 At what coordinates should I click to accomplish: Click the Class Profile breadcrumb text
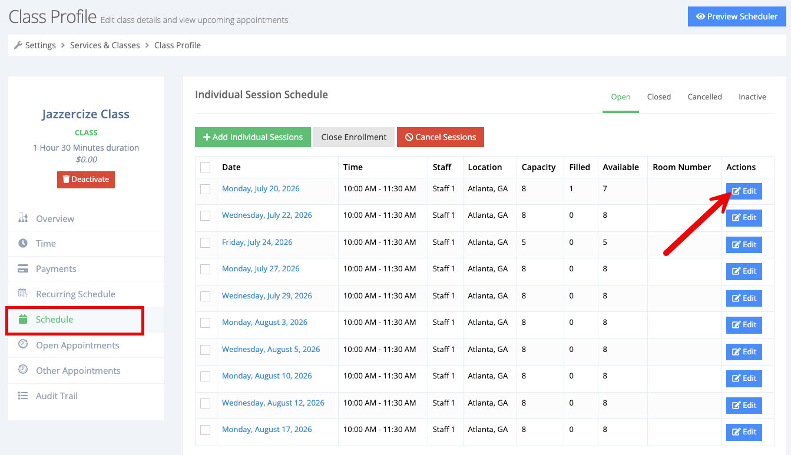coord(177,45)
